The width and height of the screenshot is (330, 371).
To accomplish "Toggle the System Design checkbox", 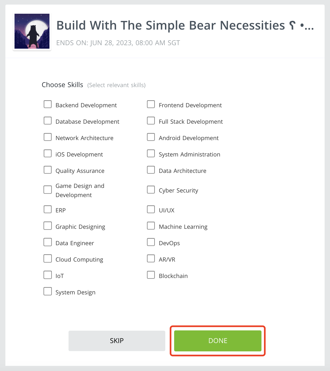I will [48, 291].
